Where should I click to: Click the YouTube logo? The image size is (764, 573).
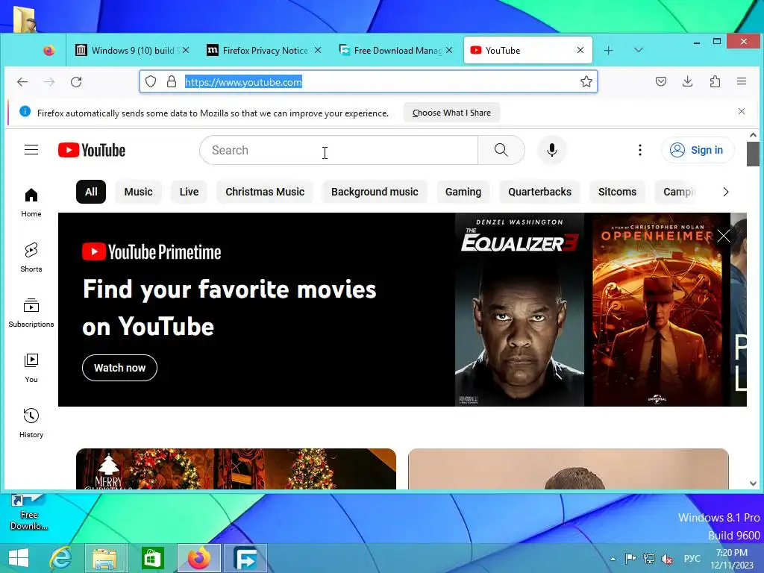click(x=92, y=150)
